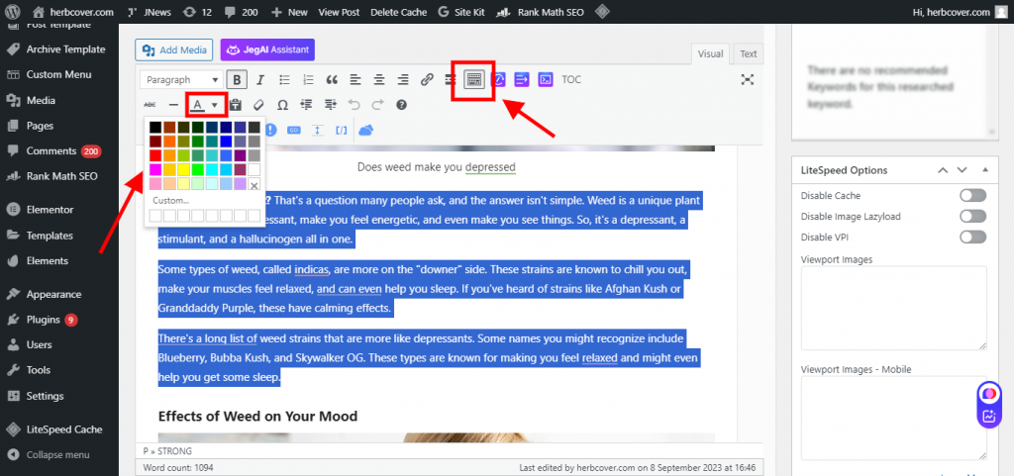Open Elementor in the sidebar

50,210
